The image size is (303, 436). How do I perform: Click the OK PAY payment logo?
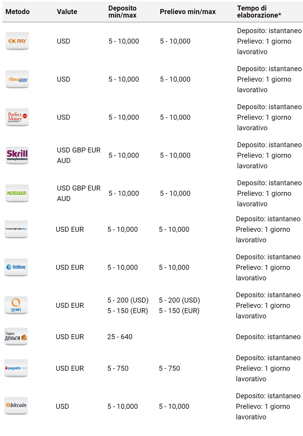[x=17, y=41]
